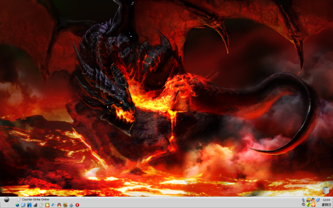The height and width of the screenshot is (208, 333).
Task: Open the round black Start orb
Action: pos(7,199)
